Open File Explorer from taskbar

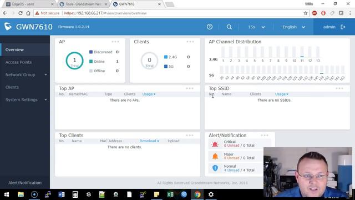pyautogui.click(x=21, y=194)
